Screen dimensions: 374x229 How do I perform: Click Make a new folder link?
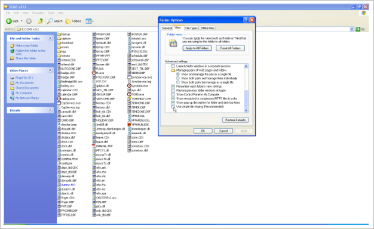[27, 45]
